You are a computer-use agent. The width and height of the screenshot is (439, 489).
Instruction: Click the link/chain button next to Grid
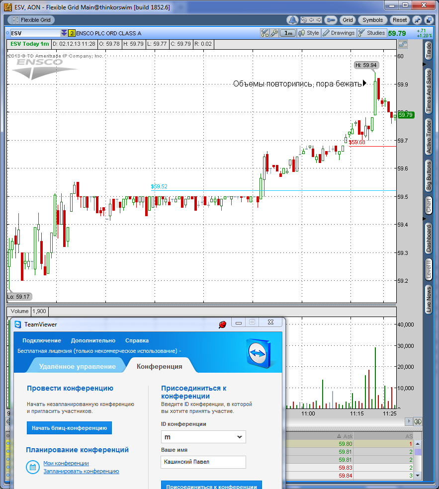[331, 20]
